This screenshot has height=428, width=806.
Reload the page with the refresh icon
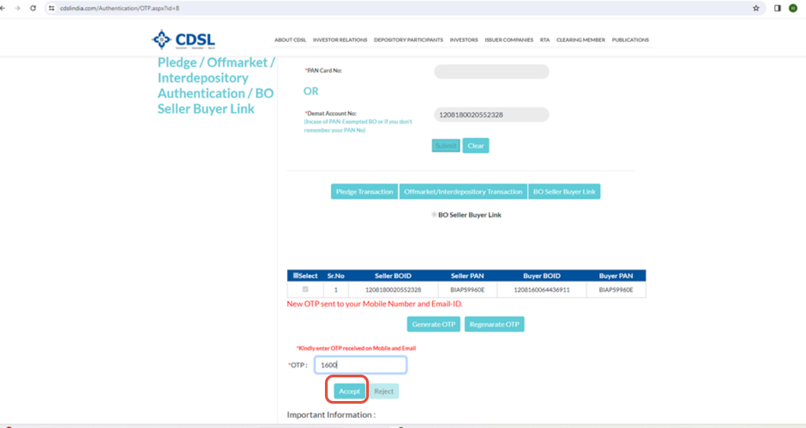click(33, 8)
